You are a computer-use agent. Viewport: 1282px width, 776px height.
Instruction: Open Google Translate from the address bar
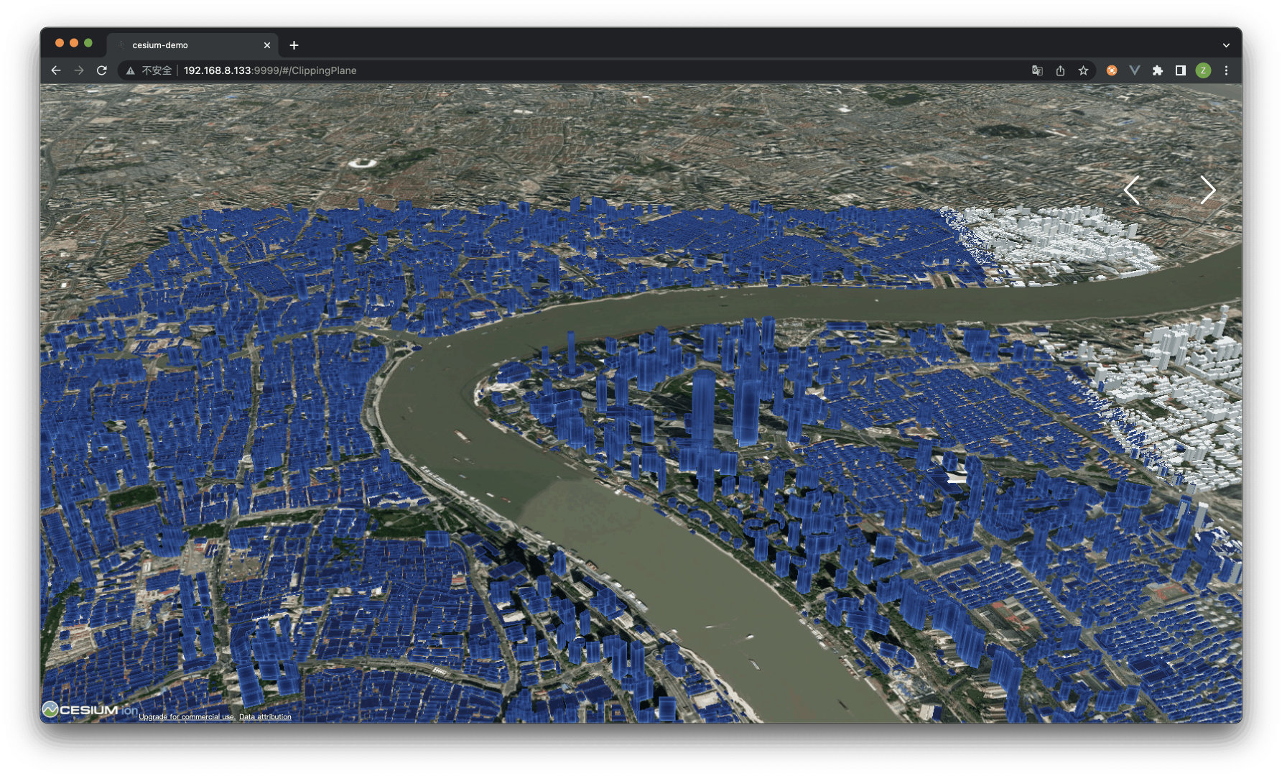click(1036, 70)
